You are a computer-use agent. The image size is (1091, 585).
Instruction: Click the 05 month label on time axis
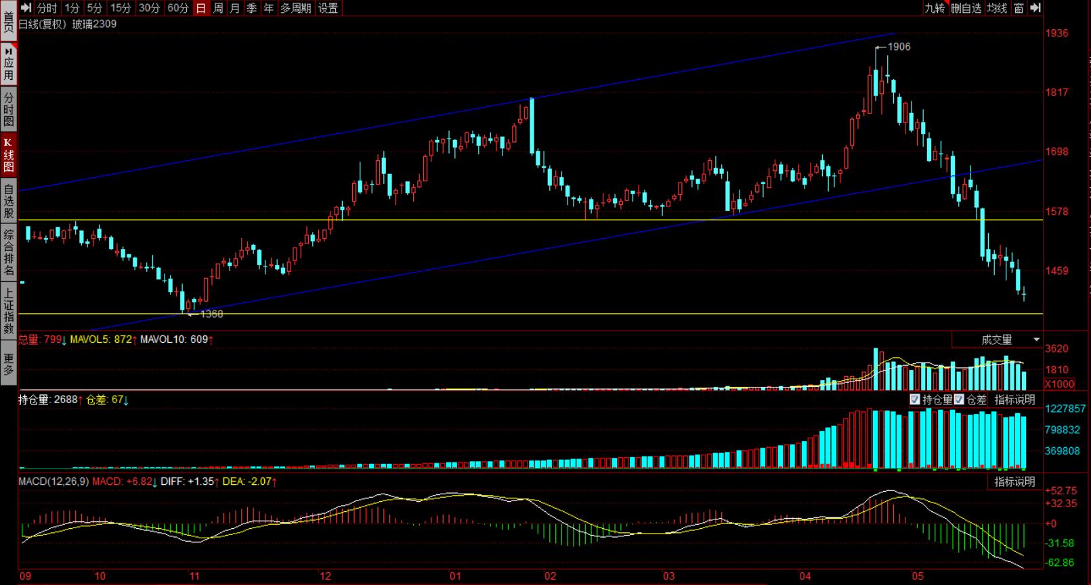point(917,577)
